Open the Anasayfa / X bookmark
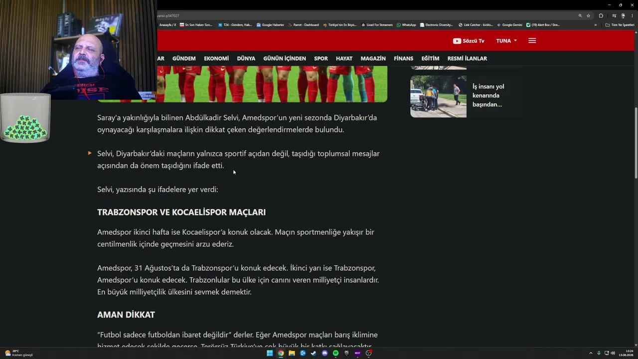 pyautogui.click(x=167, y=25)
